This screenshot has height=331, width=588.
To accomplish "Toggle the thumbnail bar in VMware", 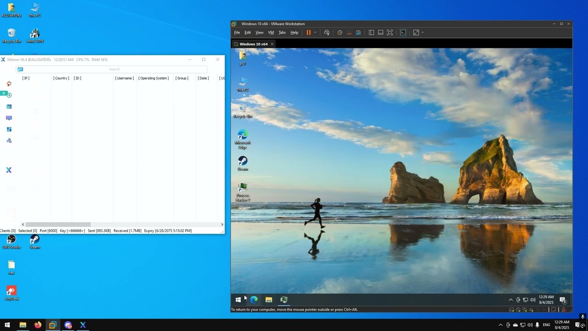I will click(x=381, y=33).
